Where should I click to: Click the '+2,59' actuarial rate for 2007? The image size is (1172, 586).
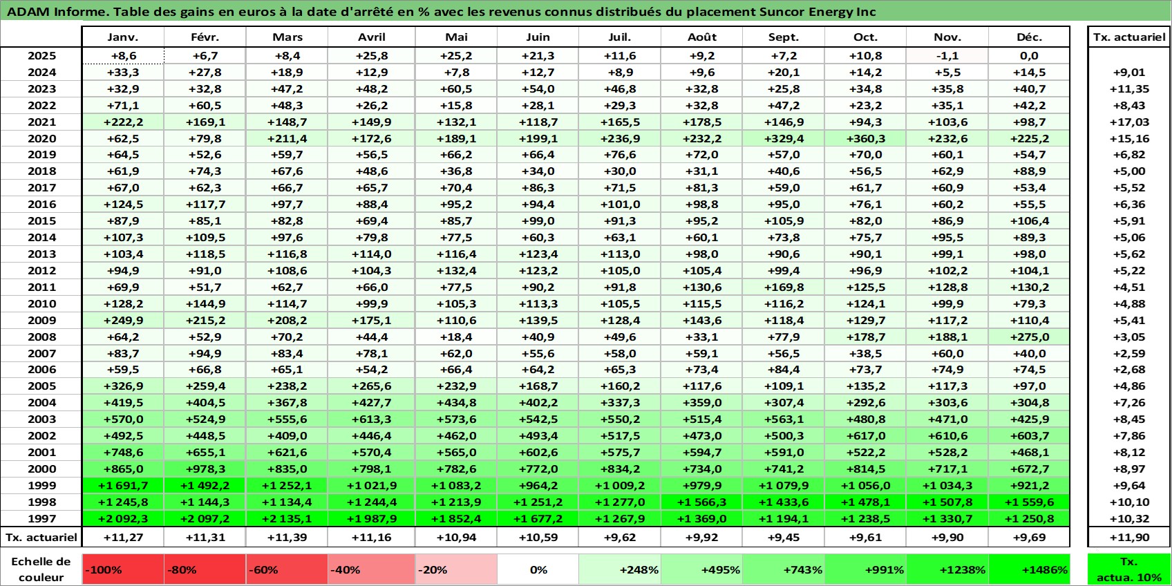1129,353
